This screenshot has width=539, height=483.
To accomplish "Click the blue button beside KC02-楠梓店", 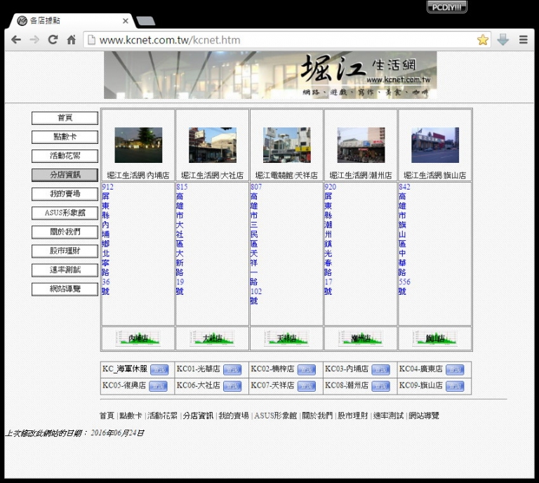I will coord(307,369).
